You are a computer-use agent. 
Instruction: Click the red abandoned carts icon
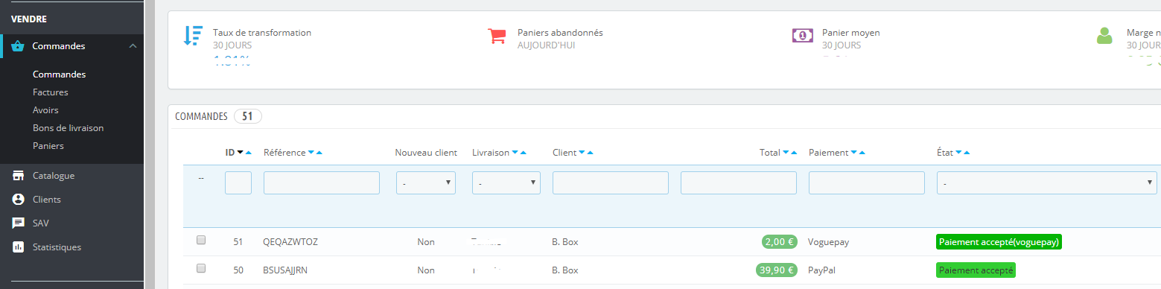pyautogui.click(x=497, y=36)
